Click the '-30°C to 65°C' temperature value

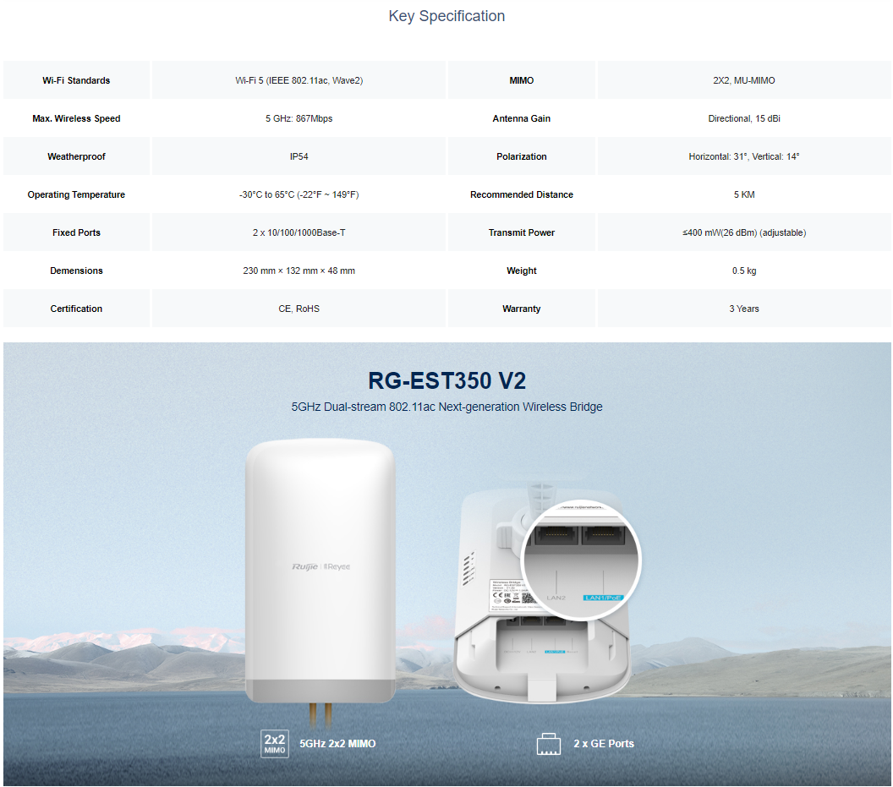(299, 194)
